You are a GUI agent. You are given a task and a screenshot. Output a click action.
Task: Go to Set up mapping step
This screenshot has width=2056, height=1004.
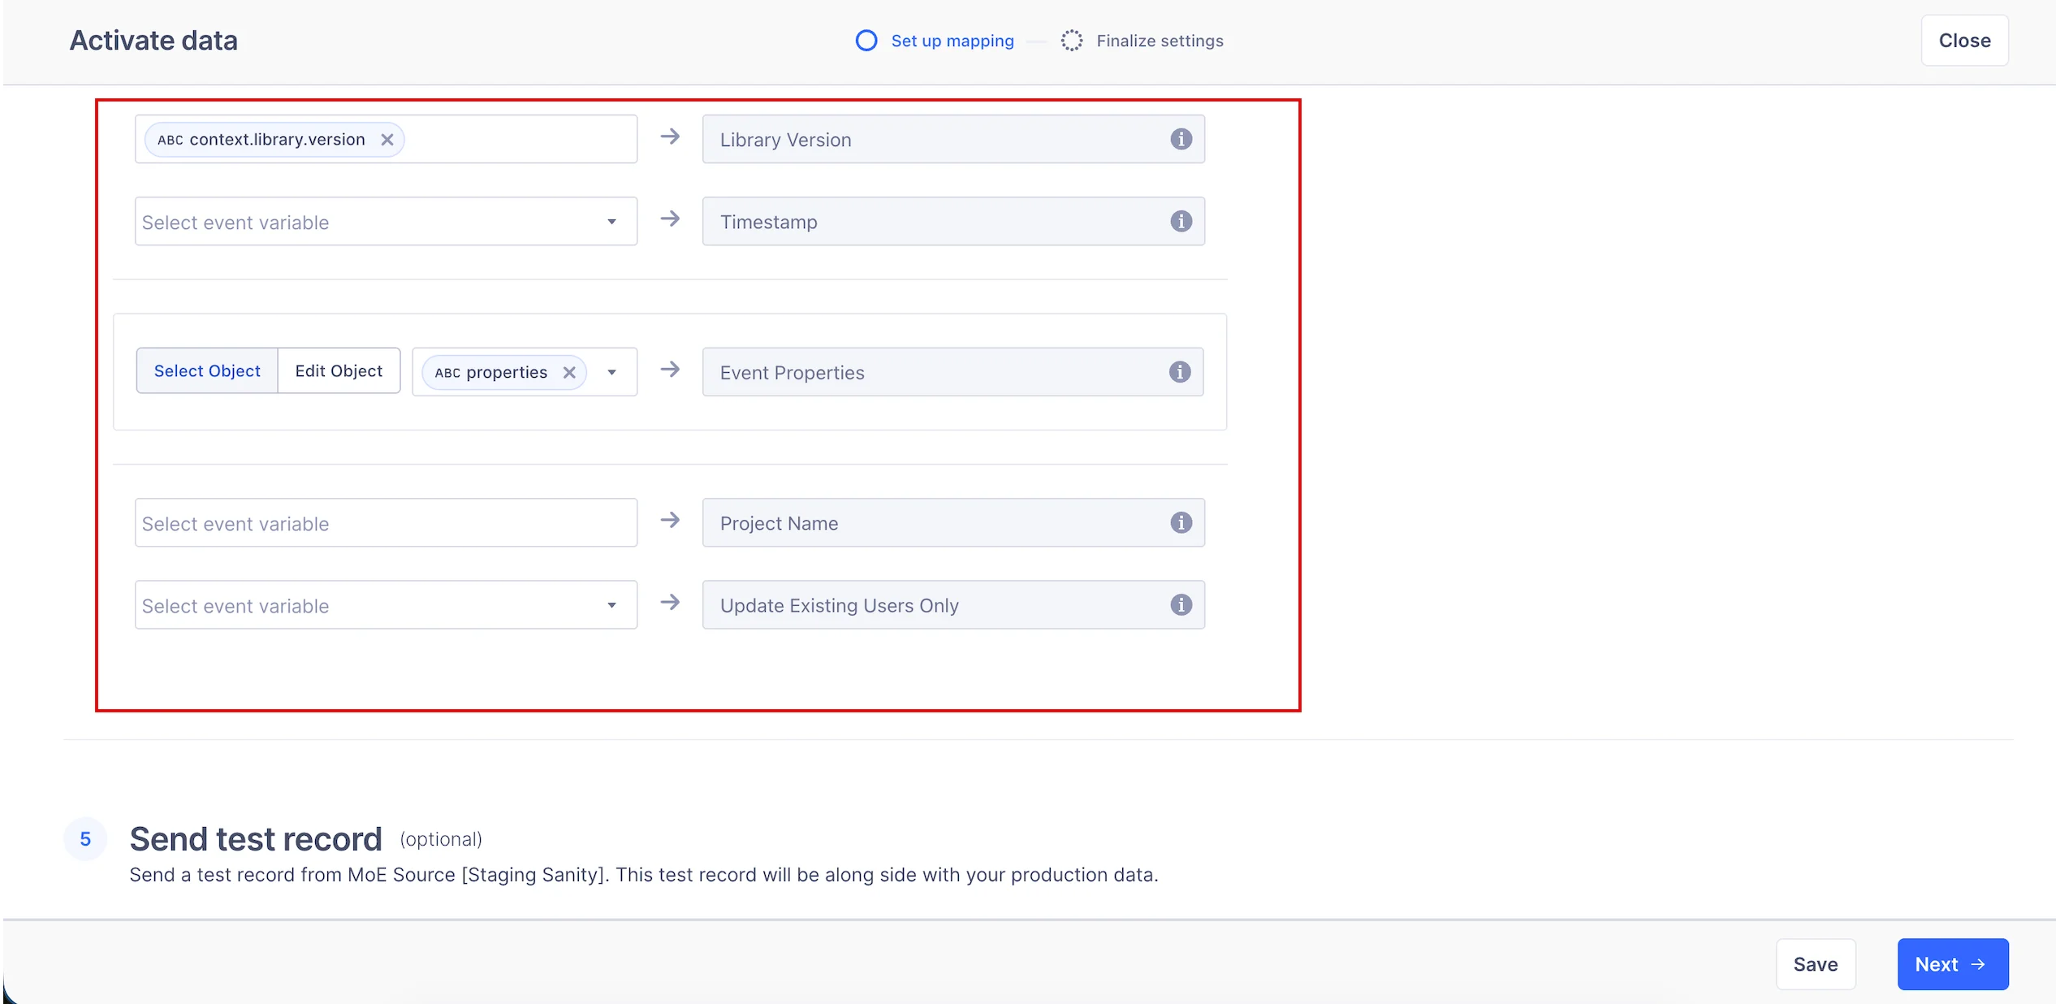pyautogui.click(x=952, y=41)
